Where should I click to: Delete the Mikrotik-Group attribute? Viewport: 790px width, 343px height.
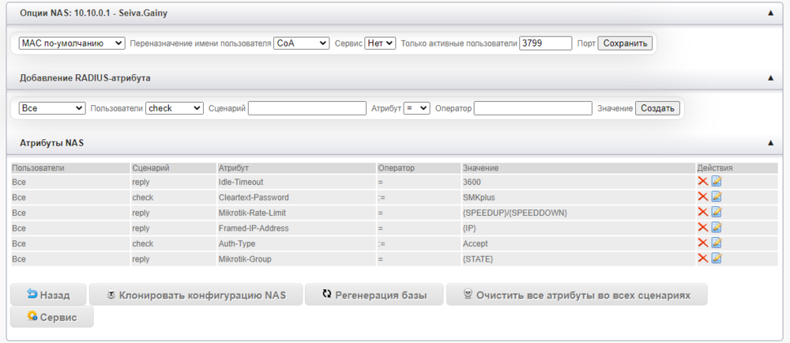[702, 258]
